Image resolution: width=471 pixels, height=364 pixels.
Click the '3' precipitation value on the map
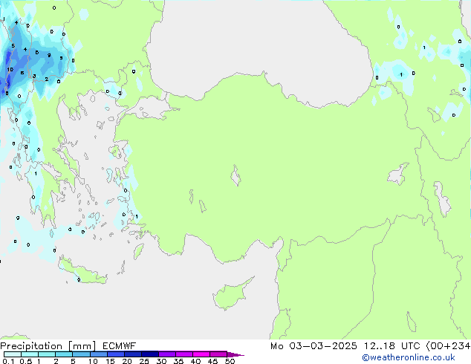pyautogui.click(x=34, y=76)
